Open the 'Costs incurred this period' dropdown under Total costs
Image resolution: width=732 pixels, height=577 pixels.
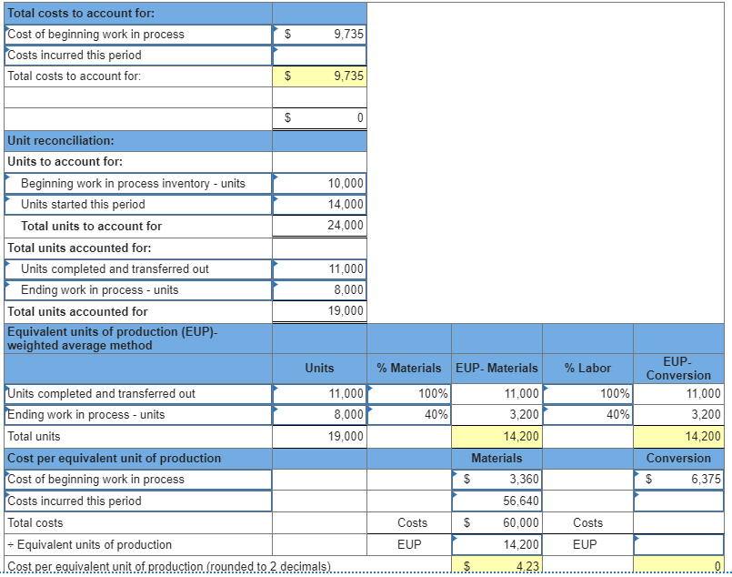click(x=138, y=56)
